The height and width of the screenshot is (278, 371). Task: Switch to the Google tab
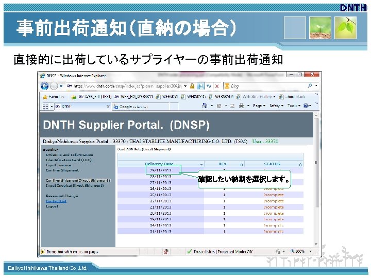coord(141,107)
